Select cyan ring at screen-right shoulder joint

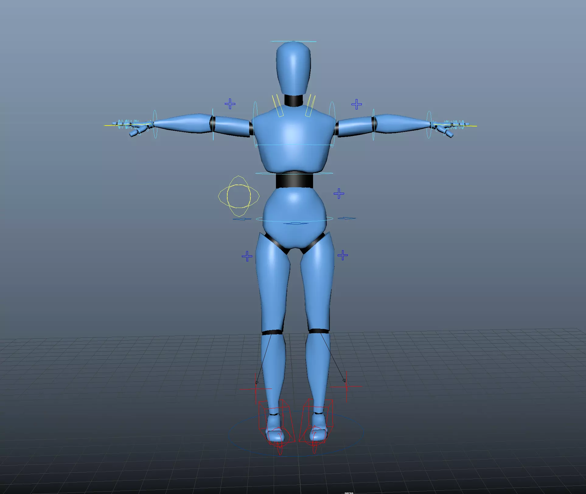(x=332, y=124)
